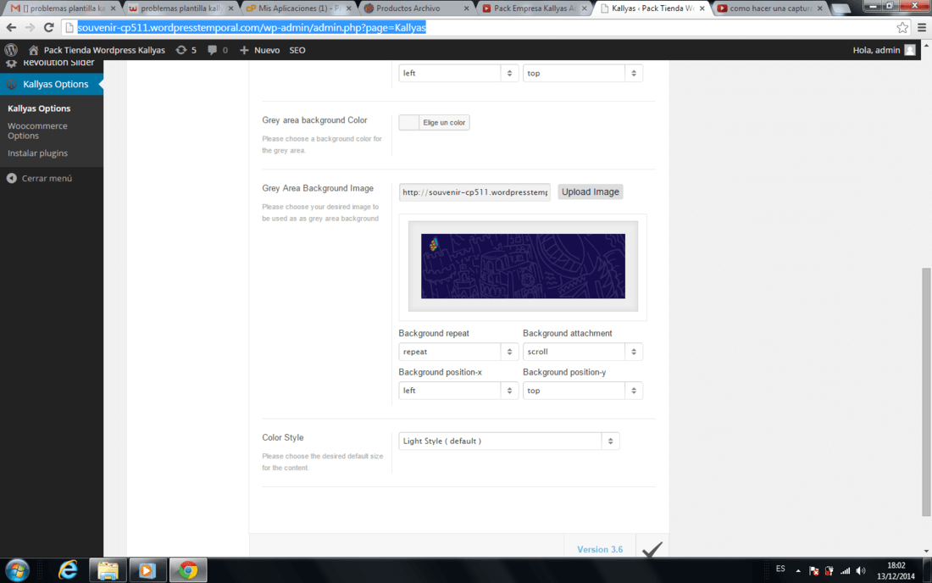Switch to como hacer una captura tab
932x583 pixels.
(x=768, y=8)
